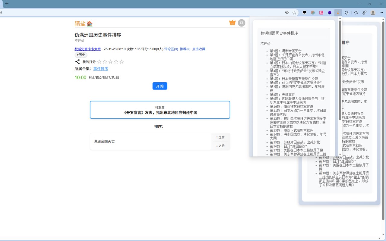Open the browser profile linking icon
Image resolution: width=386 pixels, height=241 pixels.
tap(365, 13)
